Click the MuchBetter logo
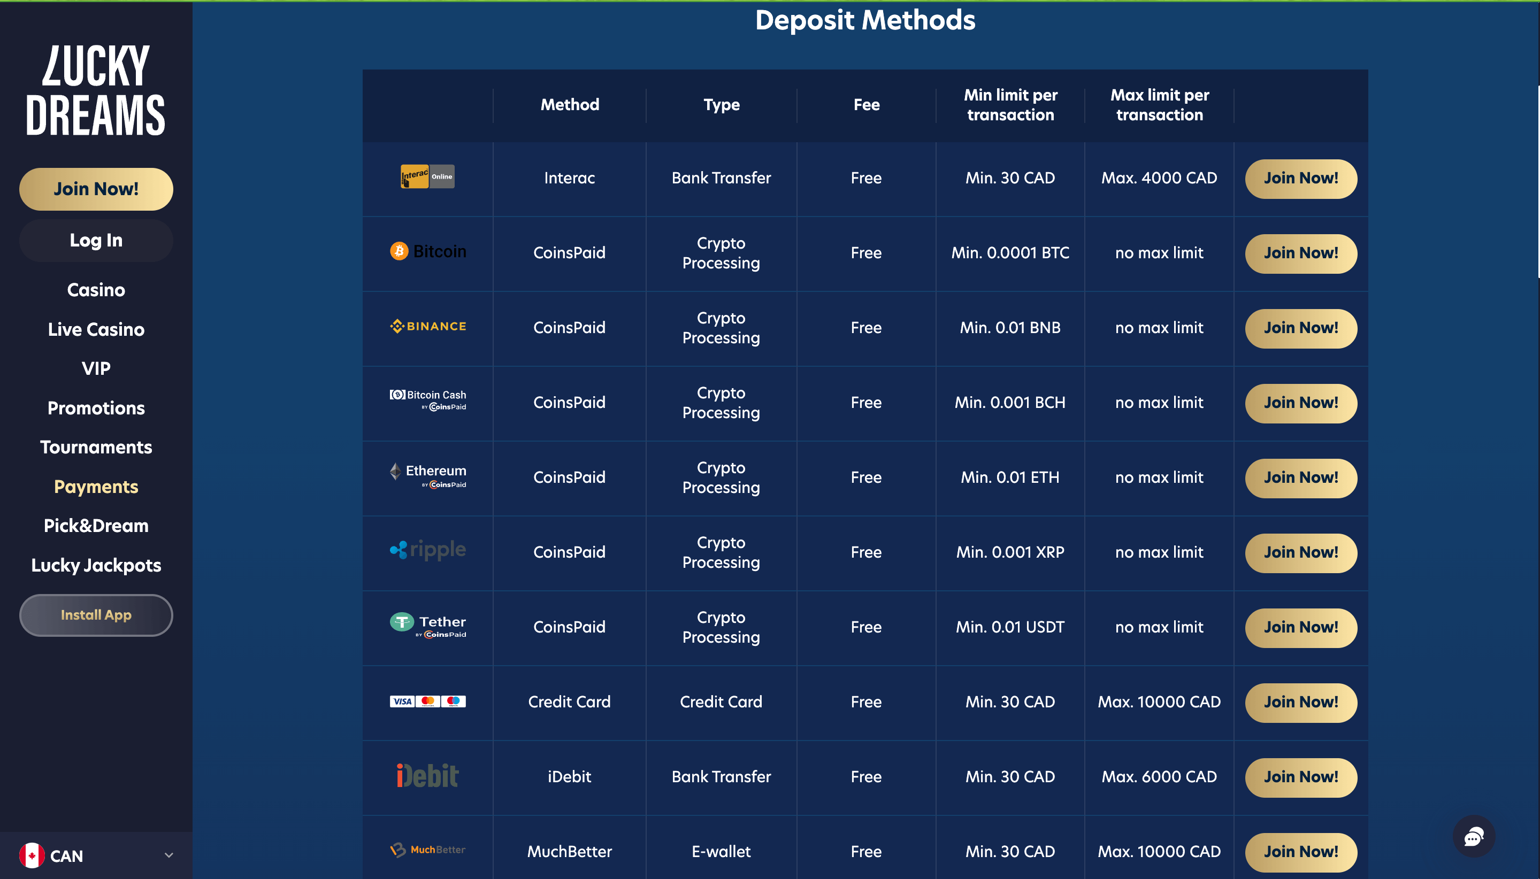The height and width of the screenshot is (879, 1540). coord(427,850)
